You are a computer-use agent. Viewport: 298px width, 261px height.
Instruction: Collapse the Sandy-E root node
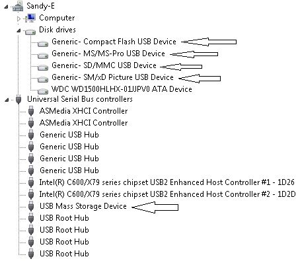click(x=6, y=7)
